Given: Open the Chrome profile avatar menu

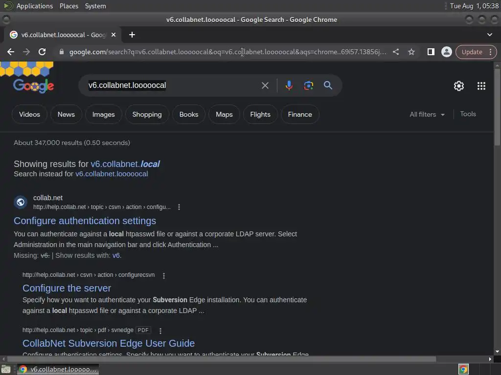Looking at the screenshot, I should pos(446,52).
